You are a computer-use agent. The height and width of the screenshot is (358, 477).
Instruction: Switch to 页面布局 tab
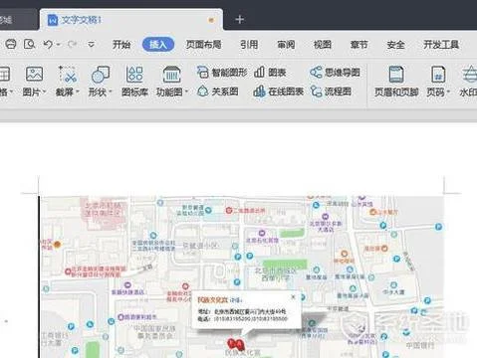[x=203, y=45]
